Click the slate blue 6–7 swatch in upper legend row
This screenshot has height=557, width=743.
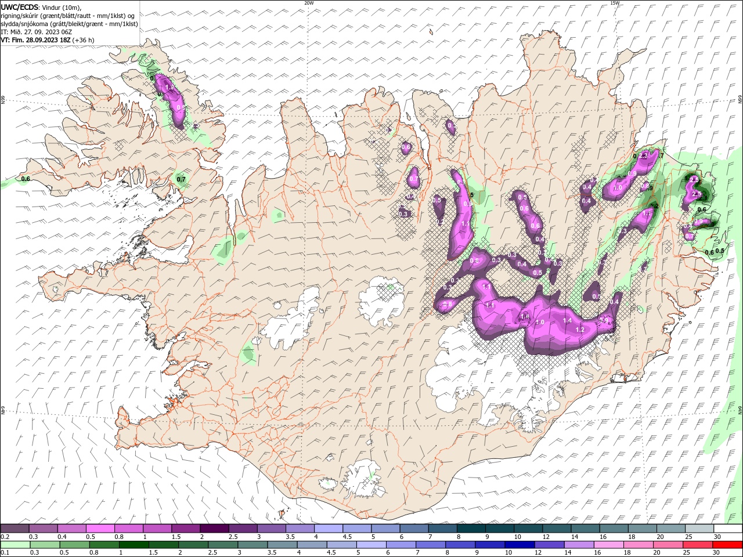[414, 529]
